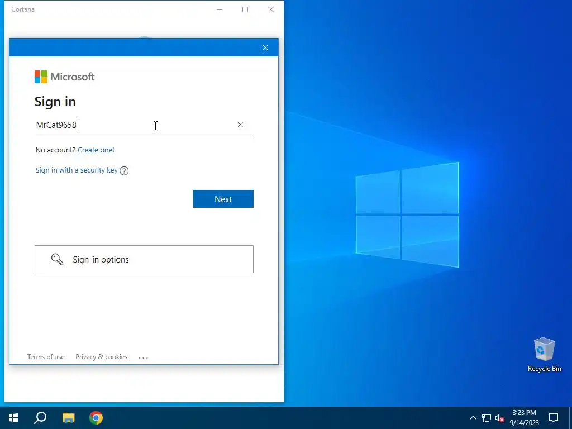Open the Windows Start menu
The image size is (572, 429).
(13, 418)
